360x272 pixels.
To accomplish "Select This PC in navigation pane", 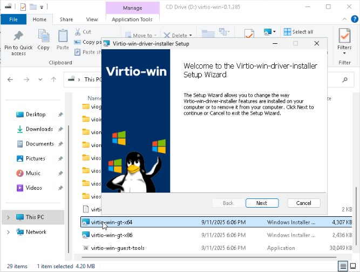I will tap(33, 217).
